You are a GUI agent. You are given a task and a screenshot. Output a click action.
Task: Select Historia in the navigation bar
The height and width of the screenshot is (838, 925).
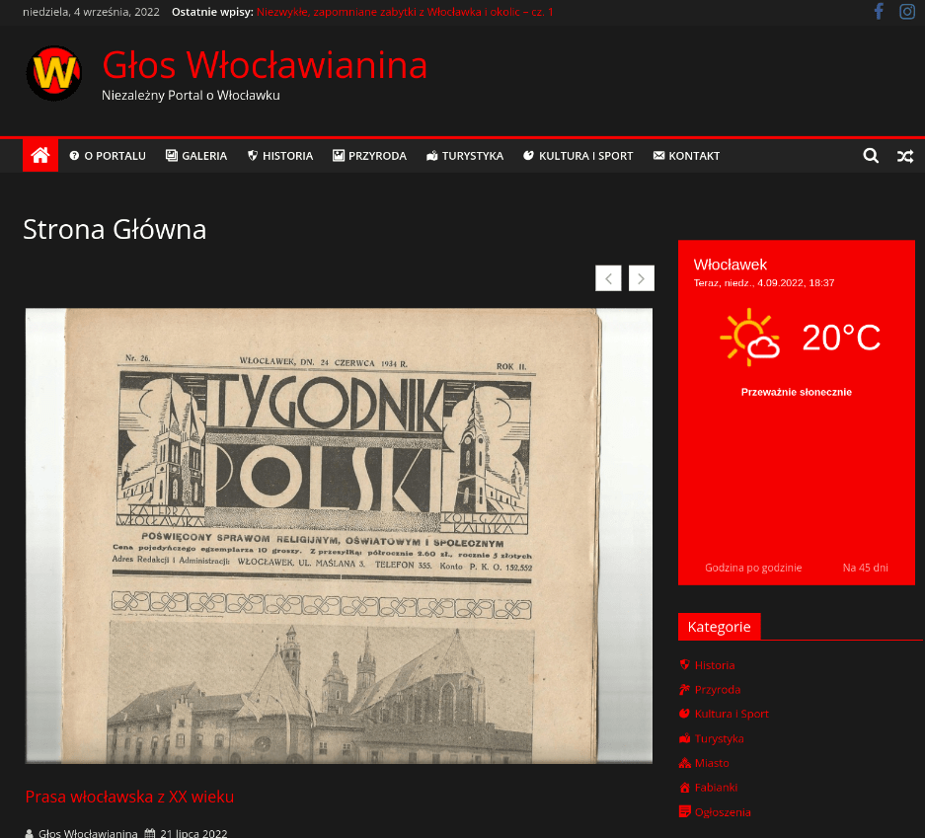pos(280,156)
